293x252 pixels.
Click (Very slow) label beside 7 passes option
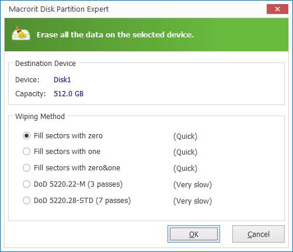click(x=193, y=201)
